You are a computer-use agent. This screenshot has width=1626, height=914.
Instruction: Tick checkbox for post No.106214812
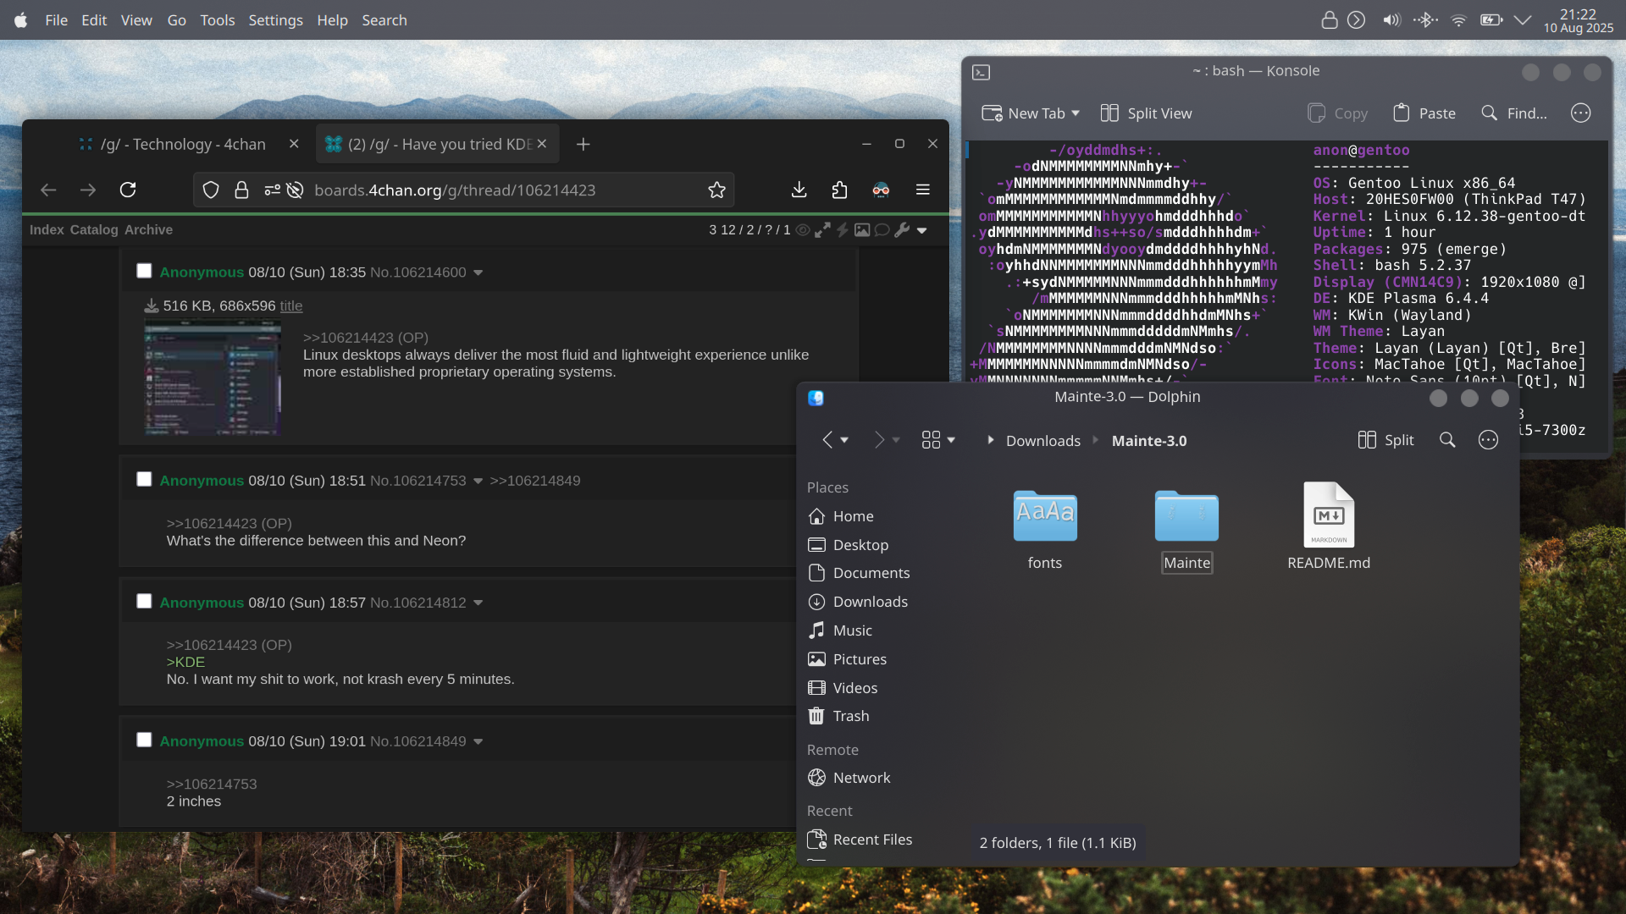point(144,601)
